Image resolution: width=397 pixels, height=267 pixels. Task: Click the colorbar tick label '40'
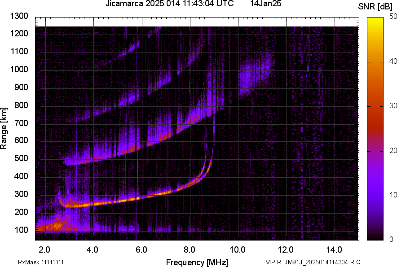tap(393, 61)
